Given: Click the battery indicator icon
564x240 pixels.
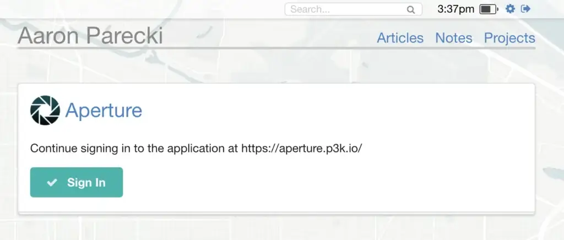Looking at the screenshot, I should pos(488,9).
